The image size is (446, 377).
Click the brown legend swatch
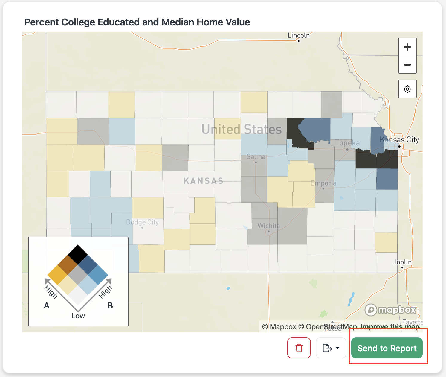[x=68, y=264]
